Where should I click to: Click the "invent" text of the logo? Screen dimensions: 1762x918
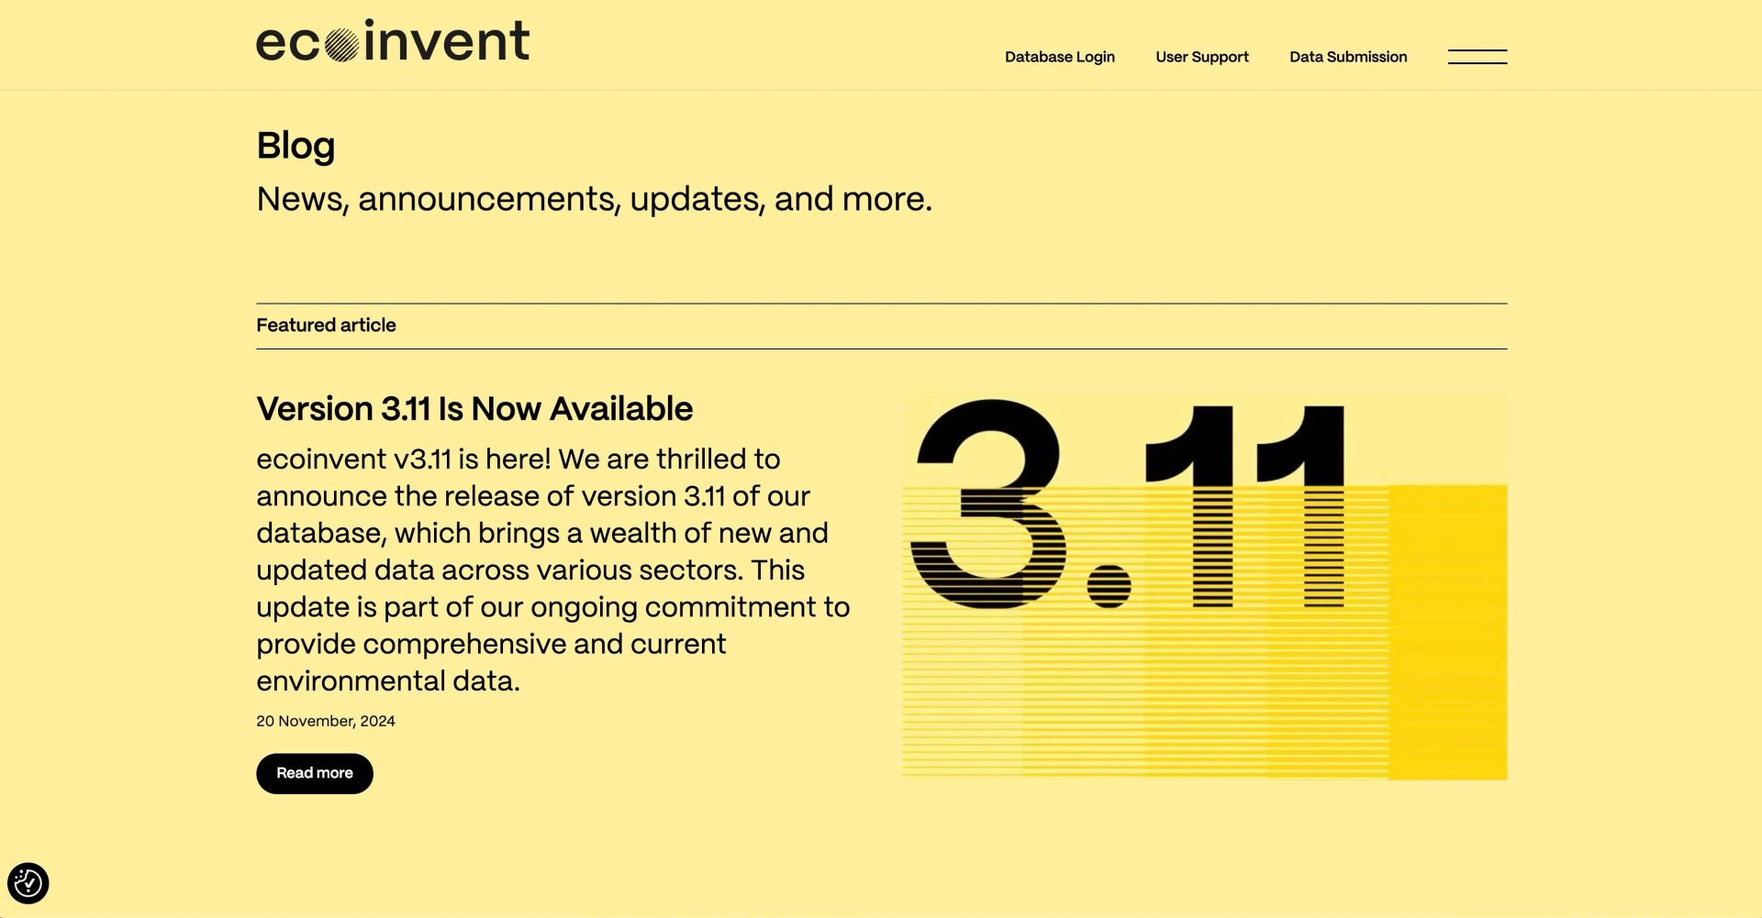click(447, 42)
